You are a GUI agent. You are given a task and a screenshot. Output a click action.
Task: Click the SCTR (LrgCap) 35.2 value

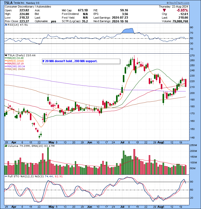click(85, 21)
